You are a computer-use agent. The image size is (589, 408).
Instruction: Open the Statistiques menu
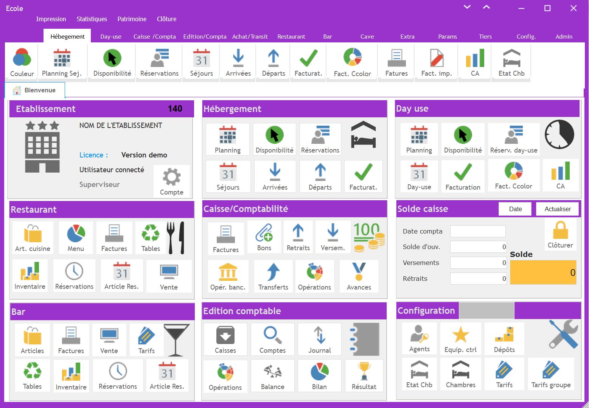click(x=92, y=19)
